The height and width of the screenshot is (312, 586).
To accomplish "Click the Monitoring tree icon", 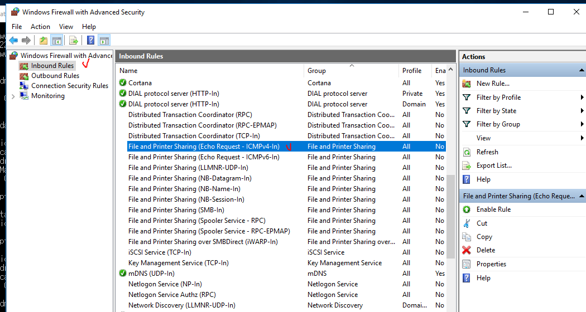I will tap(24, 96).
